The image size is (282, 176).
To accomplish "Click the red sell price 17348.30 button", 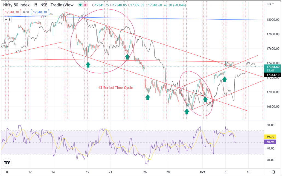I will point(12,12).
